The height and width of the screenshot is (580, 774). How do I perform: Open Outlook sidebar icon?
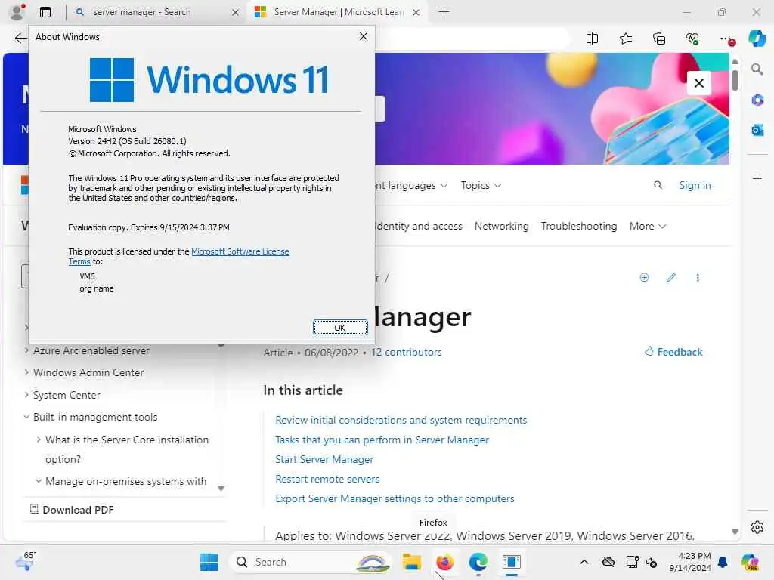pos(757,130)
